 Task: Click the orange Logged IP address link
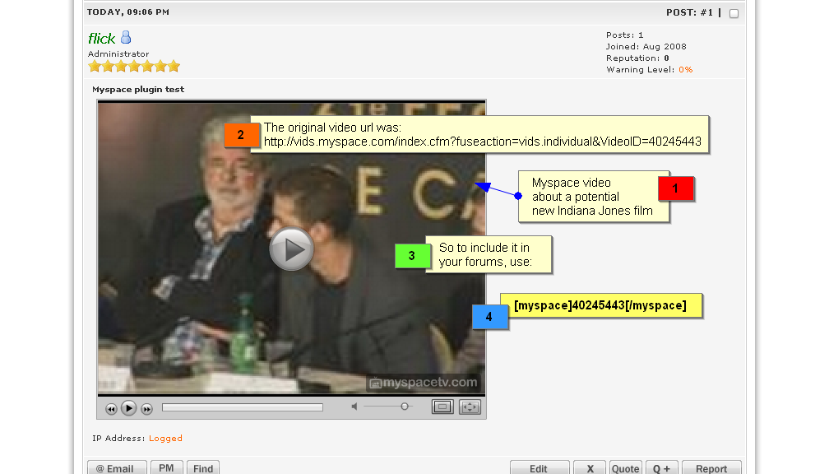tap(165, 439)
